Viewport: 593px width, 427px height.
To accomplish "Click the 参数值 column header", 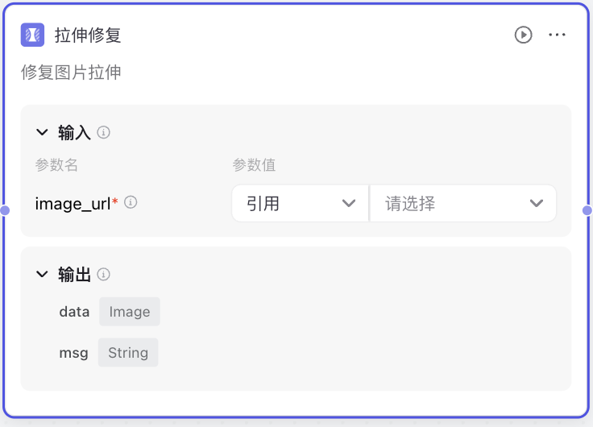I will click(254, 165).
